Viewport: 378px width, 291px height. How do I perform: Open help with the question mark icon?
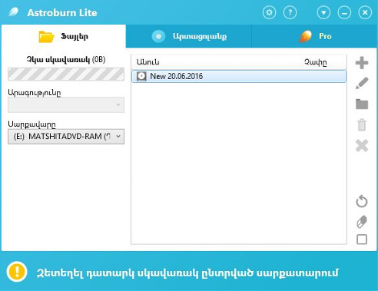[x=290, y=12]
